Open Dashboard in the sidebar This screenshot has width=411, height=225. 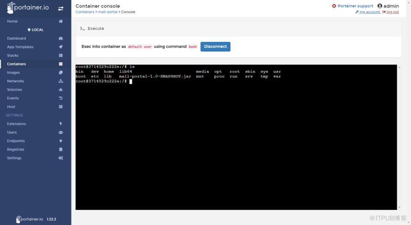pos(17,38)
